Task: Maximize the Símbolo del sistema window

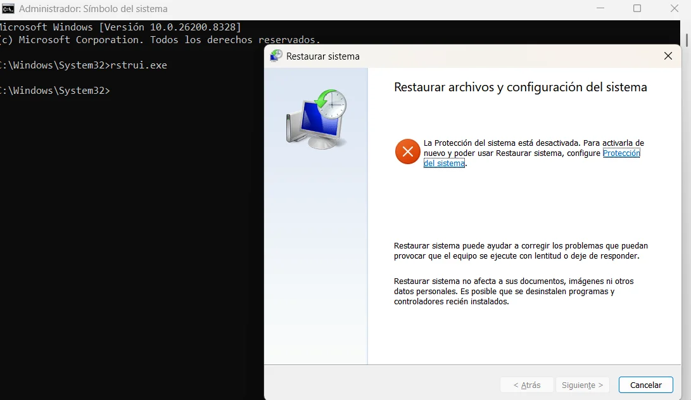Action: tap(637, 8)
